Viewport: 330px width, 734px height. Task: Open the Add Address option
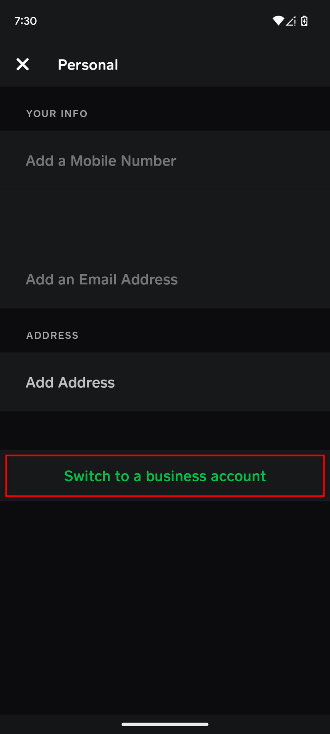pyautogui.click(x=70, y=382)
